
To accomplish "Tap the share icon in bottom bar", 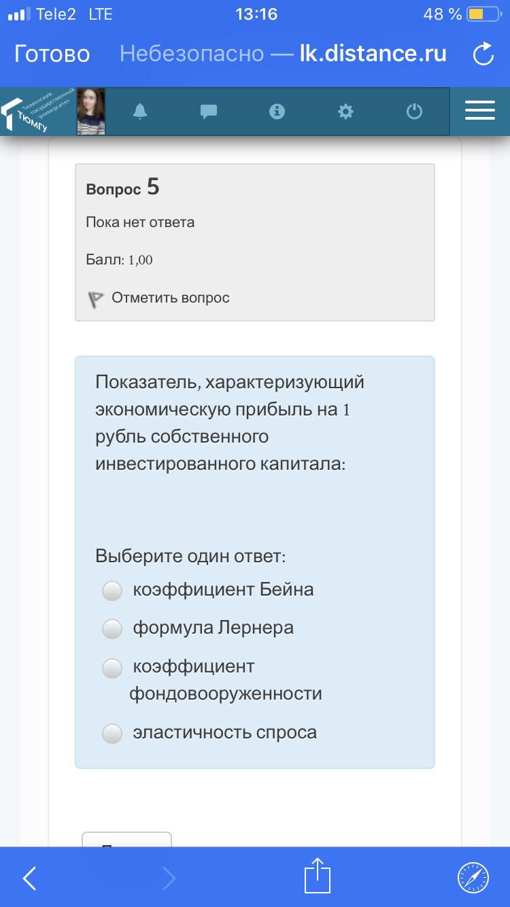I will click(x=317, y=876).
